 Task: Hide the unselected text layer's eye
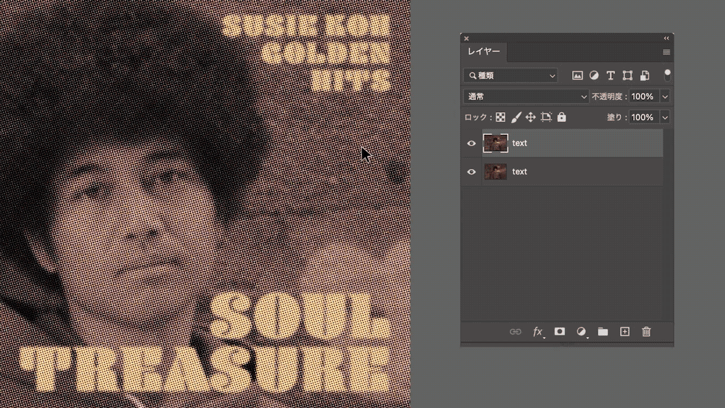tap(471, 172)
